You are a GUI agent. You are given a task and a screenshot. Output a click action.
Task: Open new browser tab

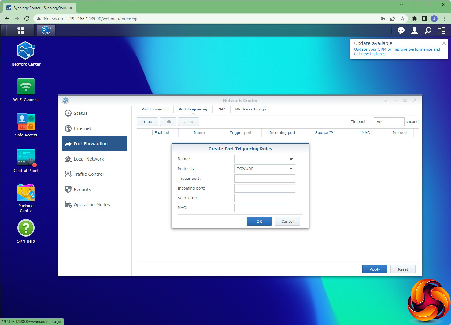point(83,8)
